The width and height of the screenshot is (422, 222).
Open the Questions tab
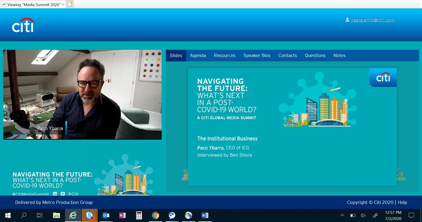(315, 56)
